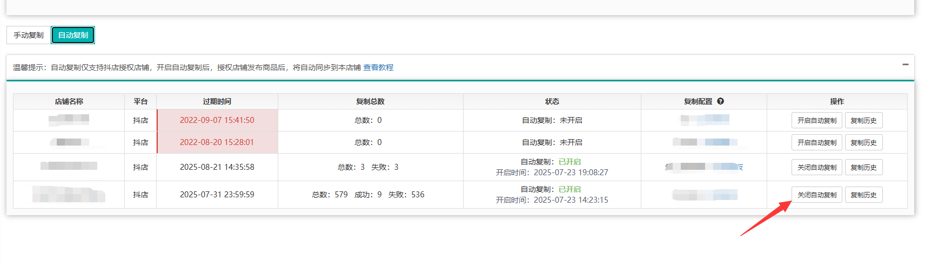925x262 pixels.
Task: Open the 查看教程 tutorial link
Action: click(x=378, y=67)
